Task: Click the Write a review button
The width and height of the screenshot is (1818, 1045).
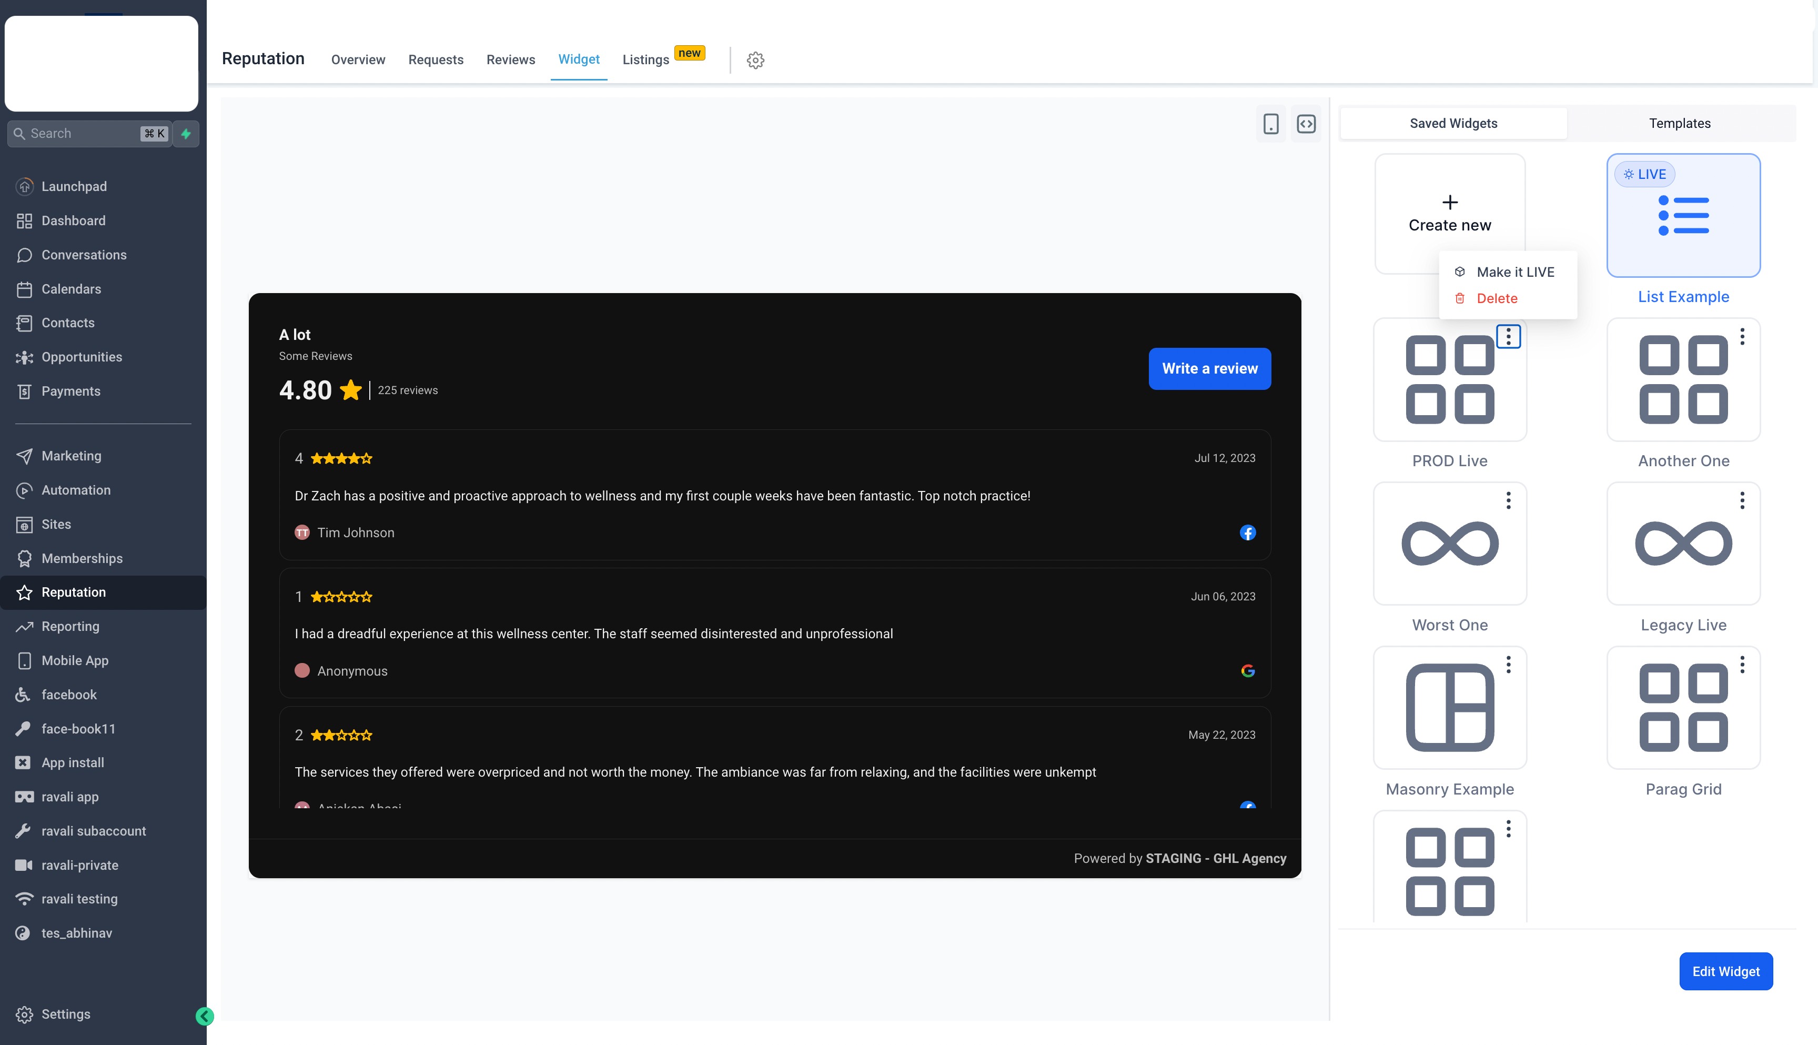Action: pos(1209,368)
